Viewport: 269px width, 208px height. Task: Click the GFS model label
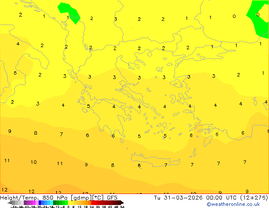click(112, 198)
